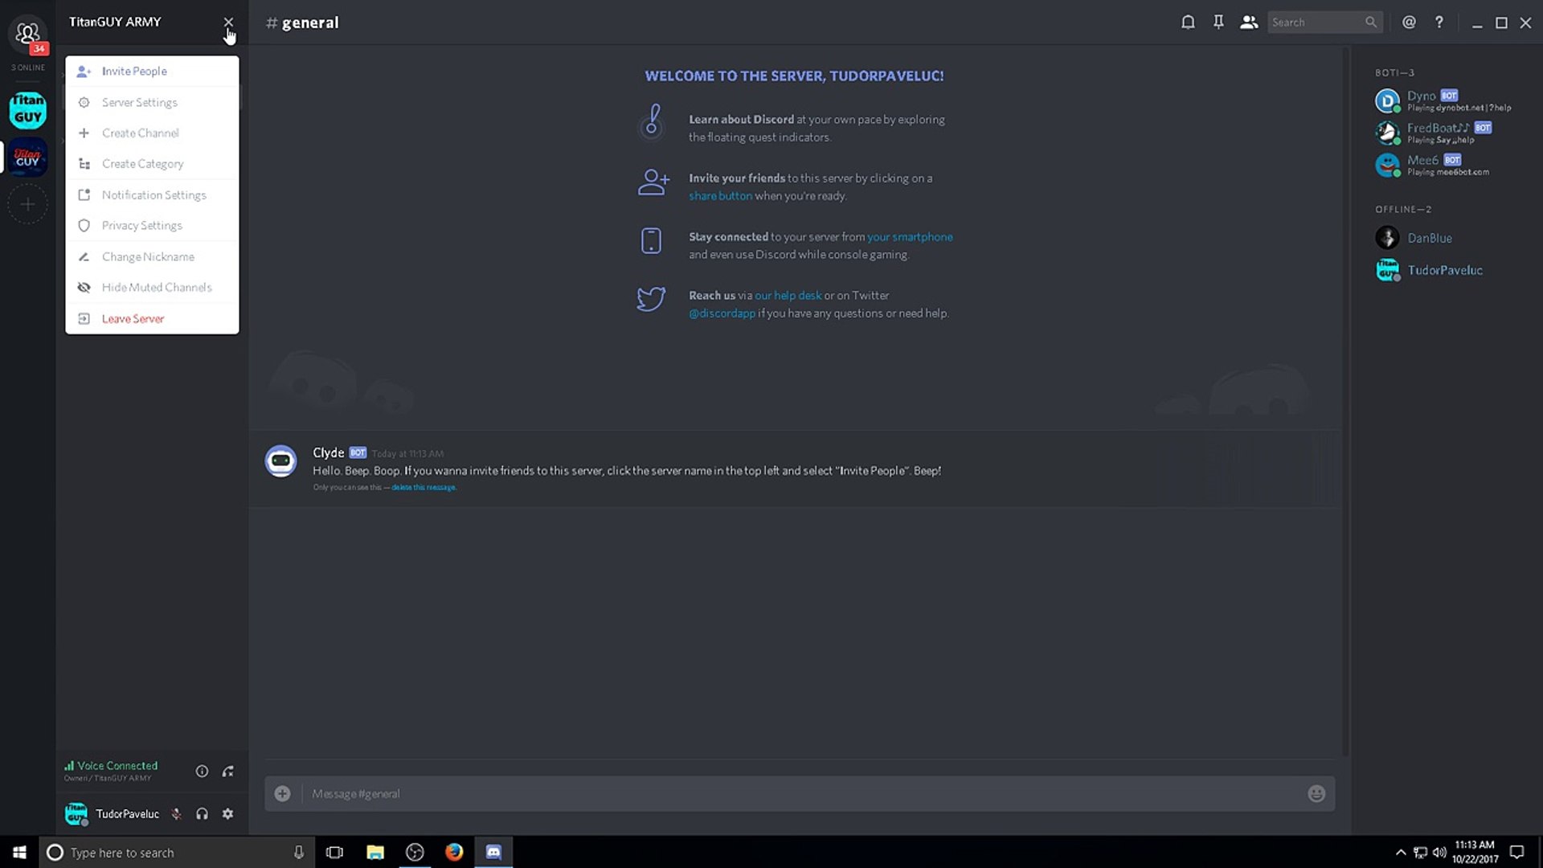
Task: Mute your microphone
Action: 176,814
